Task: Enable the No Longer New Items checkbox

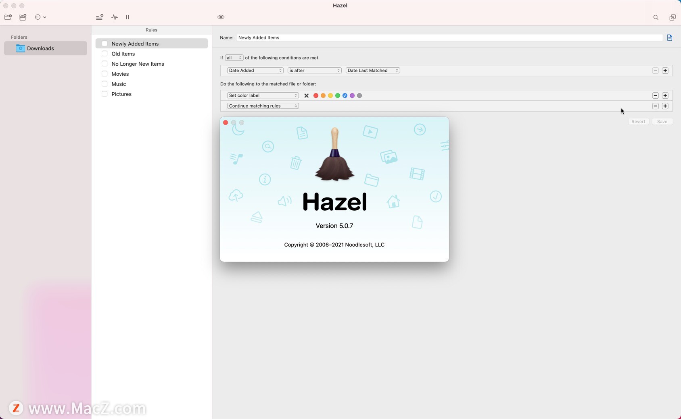Action: click(104, 64)
